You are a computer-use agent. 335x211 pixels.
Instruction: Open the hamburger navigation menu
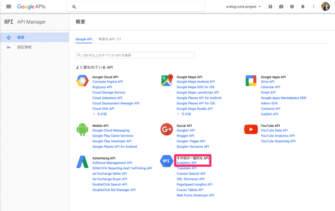pos(9,6)
